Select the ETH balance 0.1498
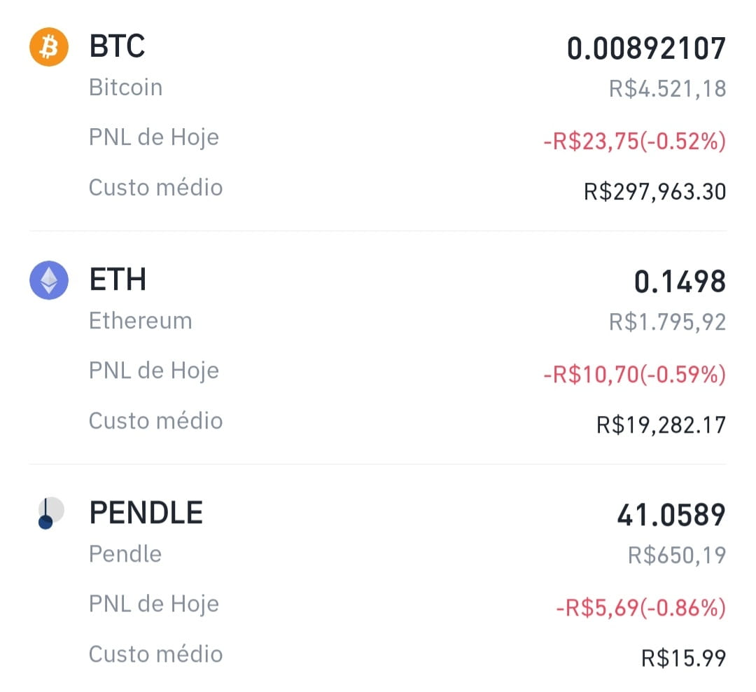The width and height of the screenshot is (756, 692). (679, 282)
